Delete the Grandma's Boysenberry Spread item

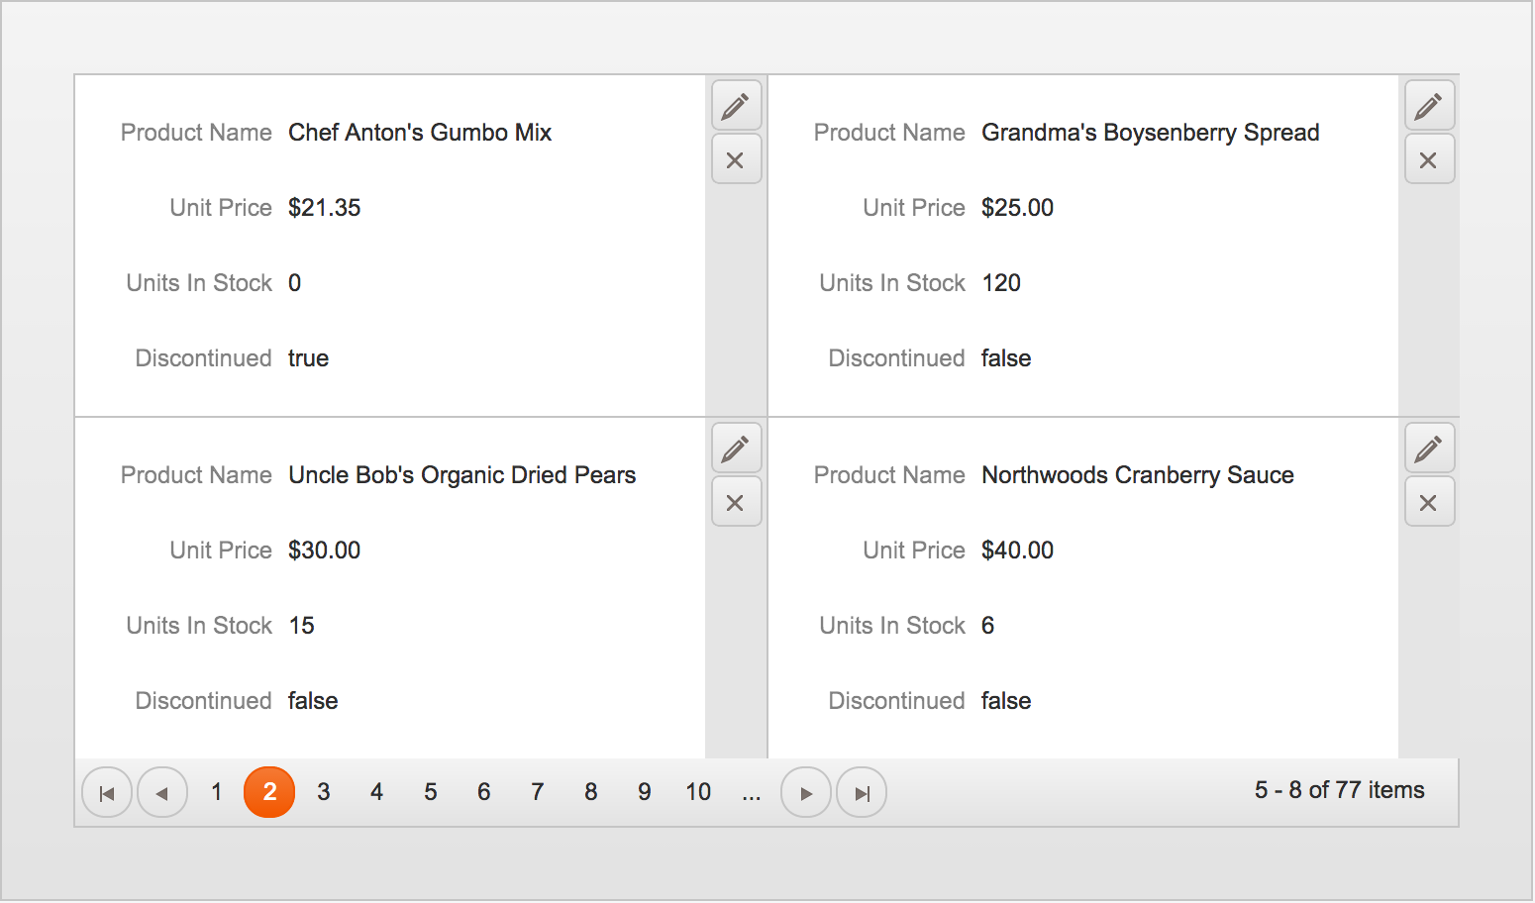tap(1429, 159)
